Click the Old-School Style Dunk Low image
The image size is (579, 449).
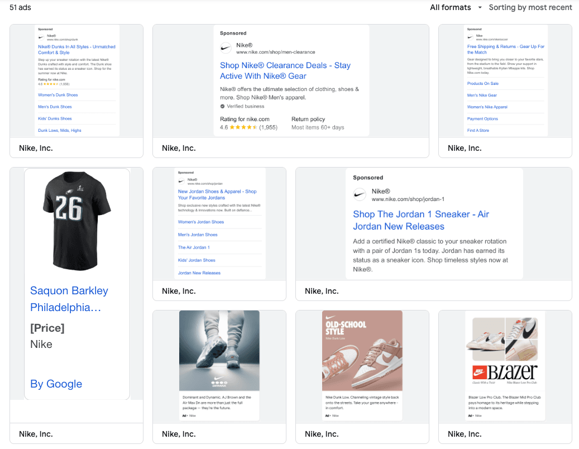362,350
